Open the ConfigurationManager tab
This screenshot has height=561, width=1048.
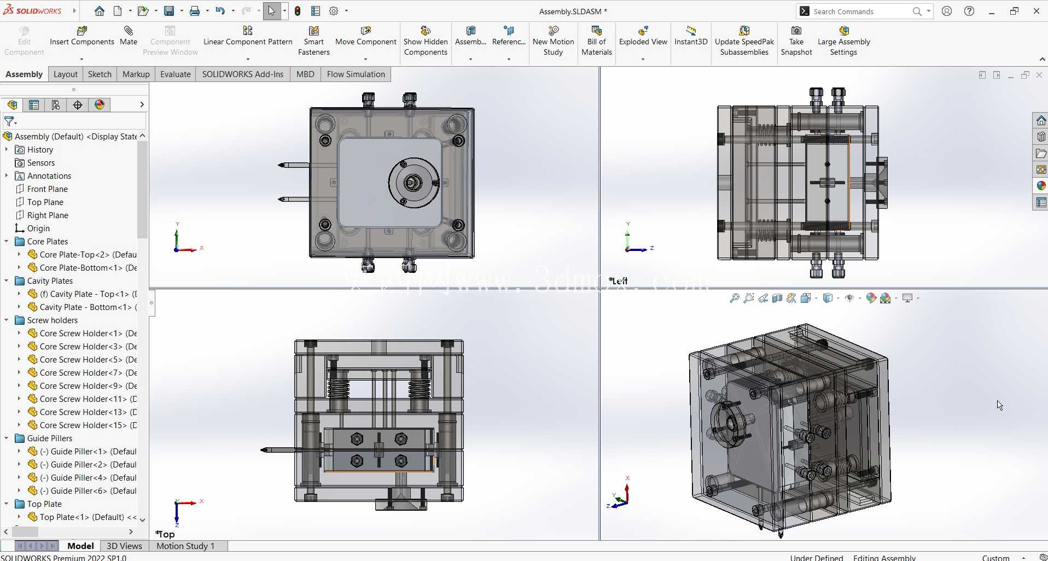(56, 105)
